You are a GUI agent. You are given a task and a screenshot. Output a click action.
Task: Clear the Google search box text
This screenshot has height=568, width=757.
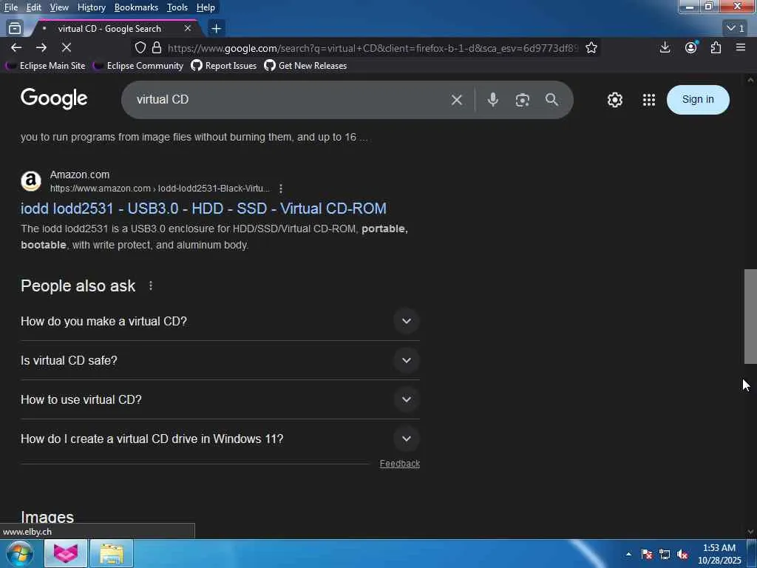tap(457, 100)
